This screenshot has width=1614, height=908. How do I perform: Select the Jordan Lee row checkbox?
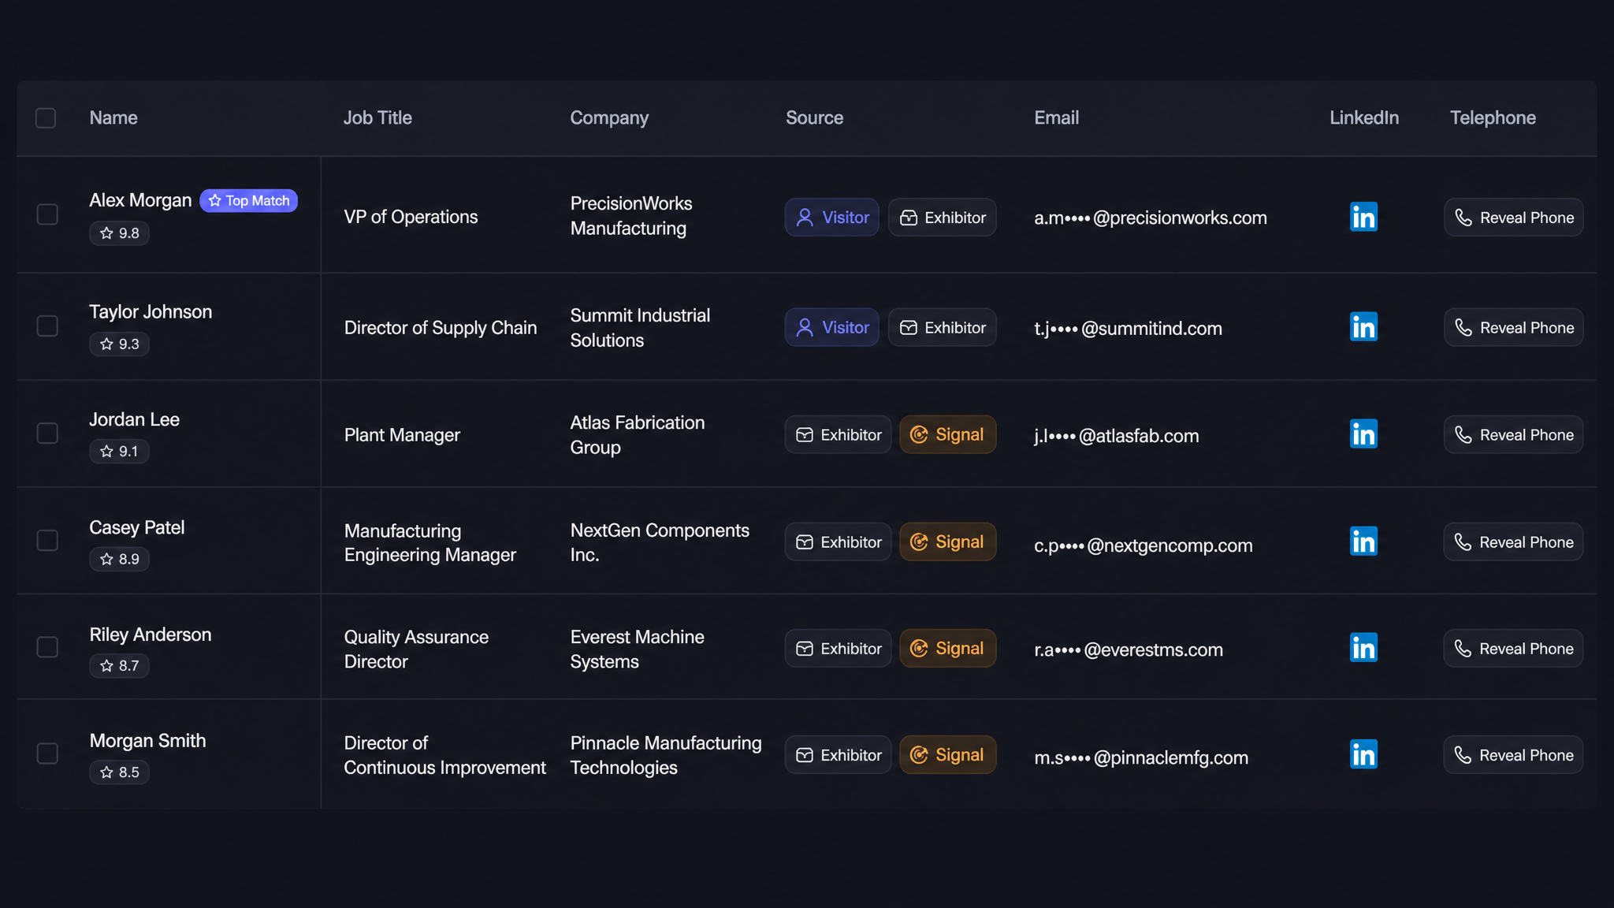point(47,433)
